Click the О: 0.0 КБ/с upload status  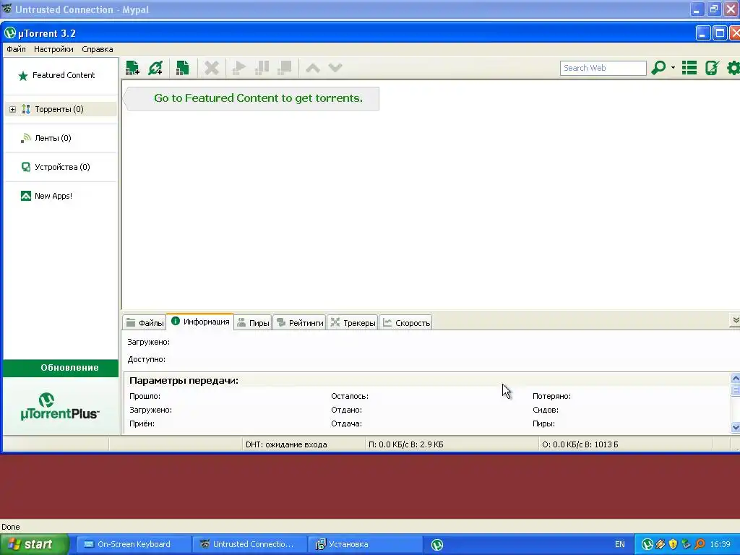coord(580,444)
